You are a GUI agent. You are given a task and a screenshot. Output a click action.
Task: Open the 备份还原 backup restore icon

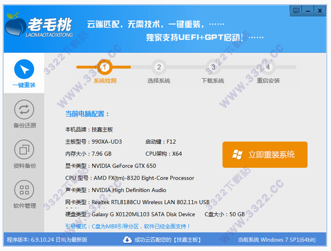tap(24, 110)
